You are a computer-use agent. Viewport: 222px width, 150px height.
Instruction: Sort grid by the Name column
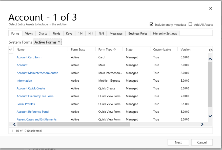pos(21,50)
